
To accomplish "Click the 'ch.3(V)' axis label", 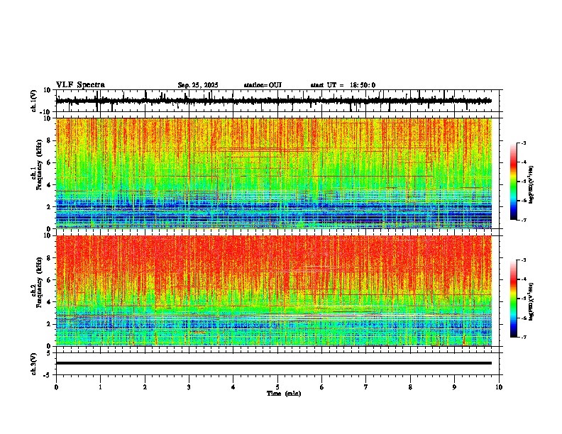I will tap(33, 364).
